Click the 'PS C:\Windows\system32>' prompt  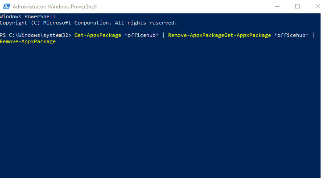[36, 35]
